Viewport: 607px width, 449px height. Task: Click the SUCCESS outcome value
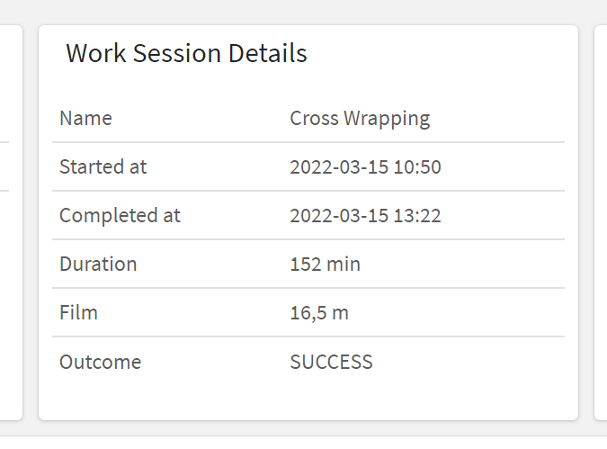coord(331,362)
